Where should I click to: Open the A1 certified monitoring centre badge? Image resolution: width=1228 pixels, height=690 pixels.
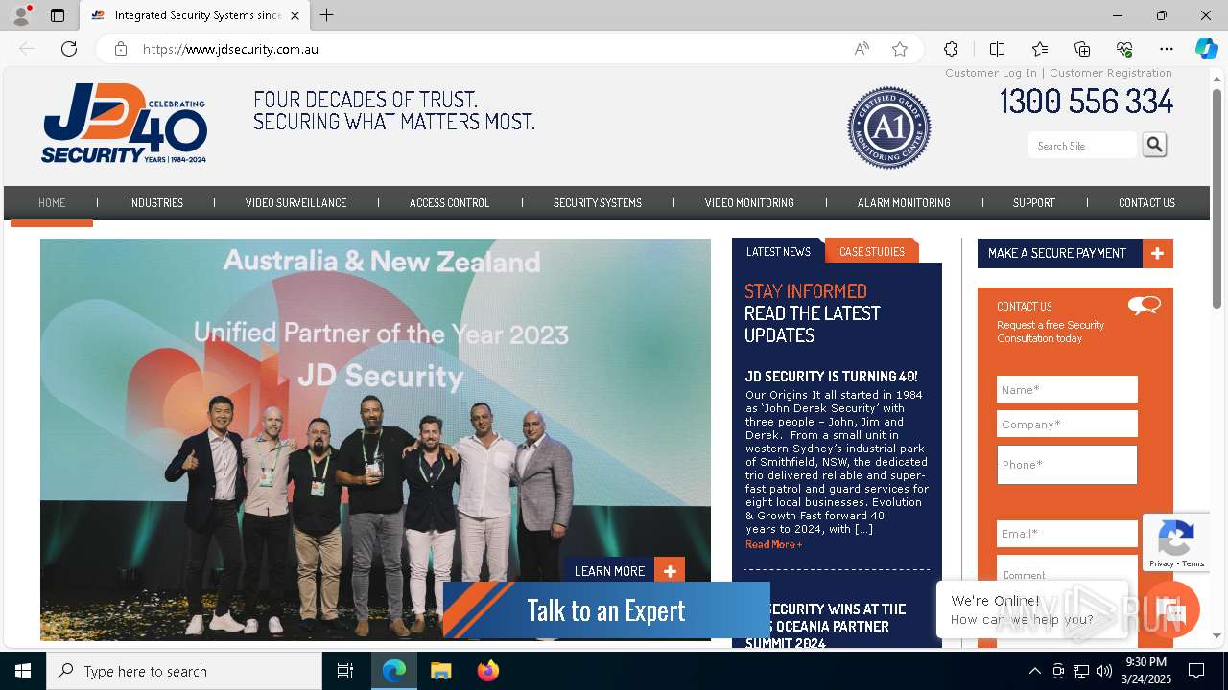coord(889,127)
